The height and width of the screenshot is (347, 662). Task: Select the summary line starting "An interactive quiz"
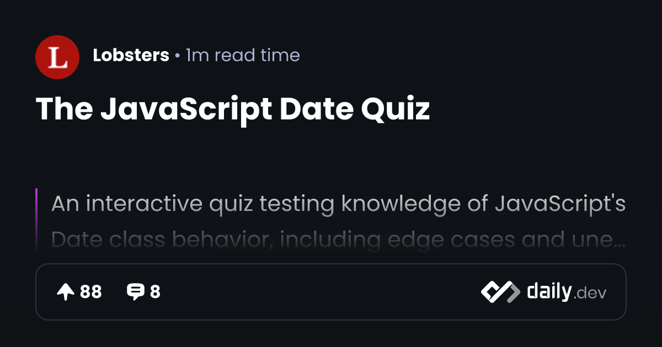(338, 204)
